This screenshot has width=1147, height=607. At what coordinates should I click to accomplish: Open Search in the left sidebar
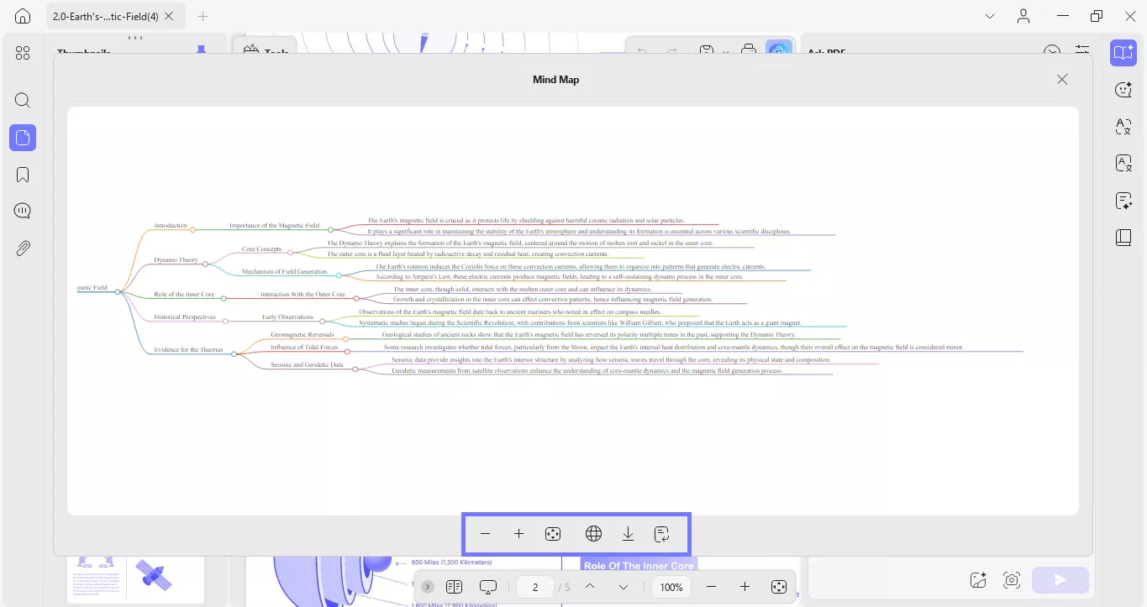coord(22,100)
